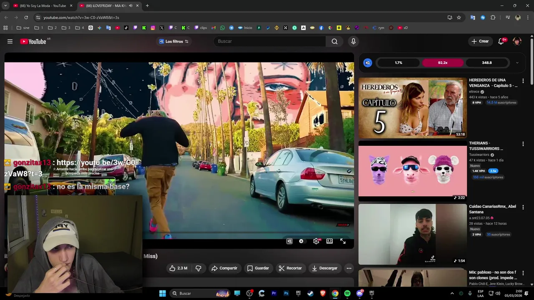The width and height of the screenshot is (534, 300).
Task: Switch player to theater mode
Action: (x=330, y=241)
